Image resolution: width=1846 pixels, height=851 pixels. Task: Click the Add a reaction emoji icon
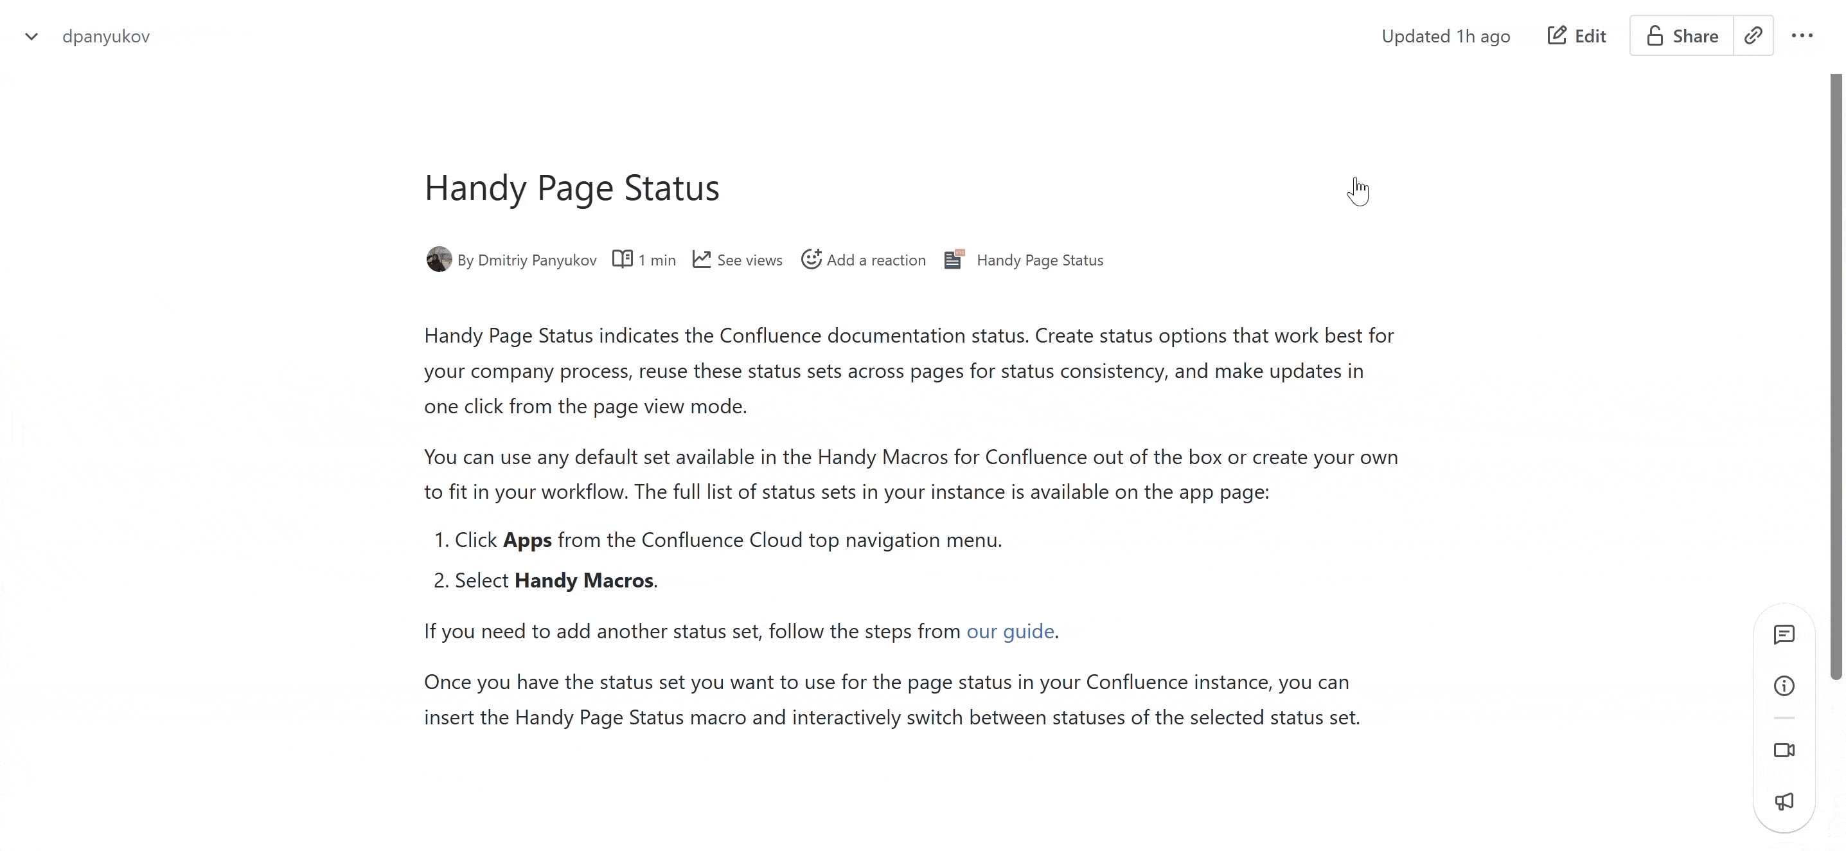point(810,259)
